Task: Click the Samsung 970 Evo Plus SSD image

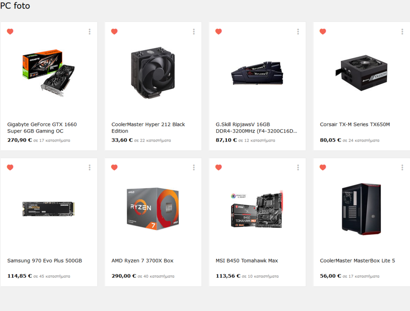Action: tap(49, 209)
